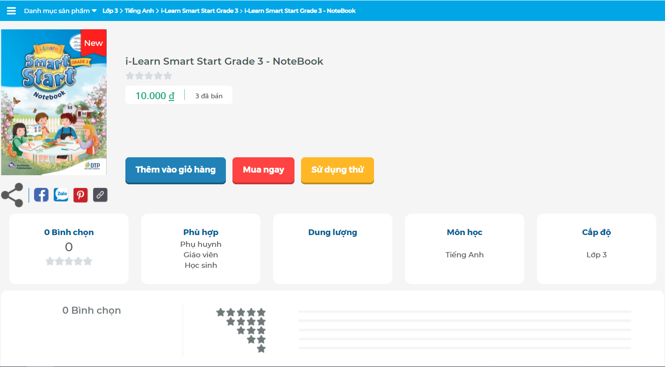Click the rating stars in Bình chọn card
665x367 pixels.
[x=69, y=261]
